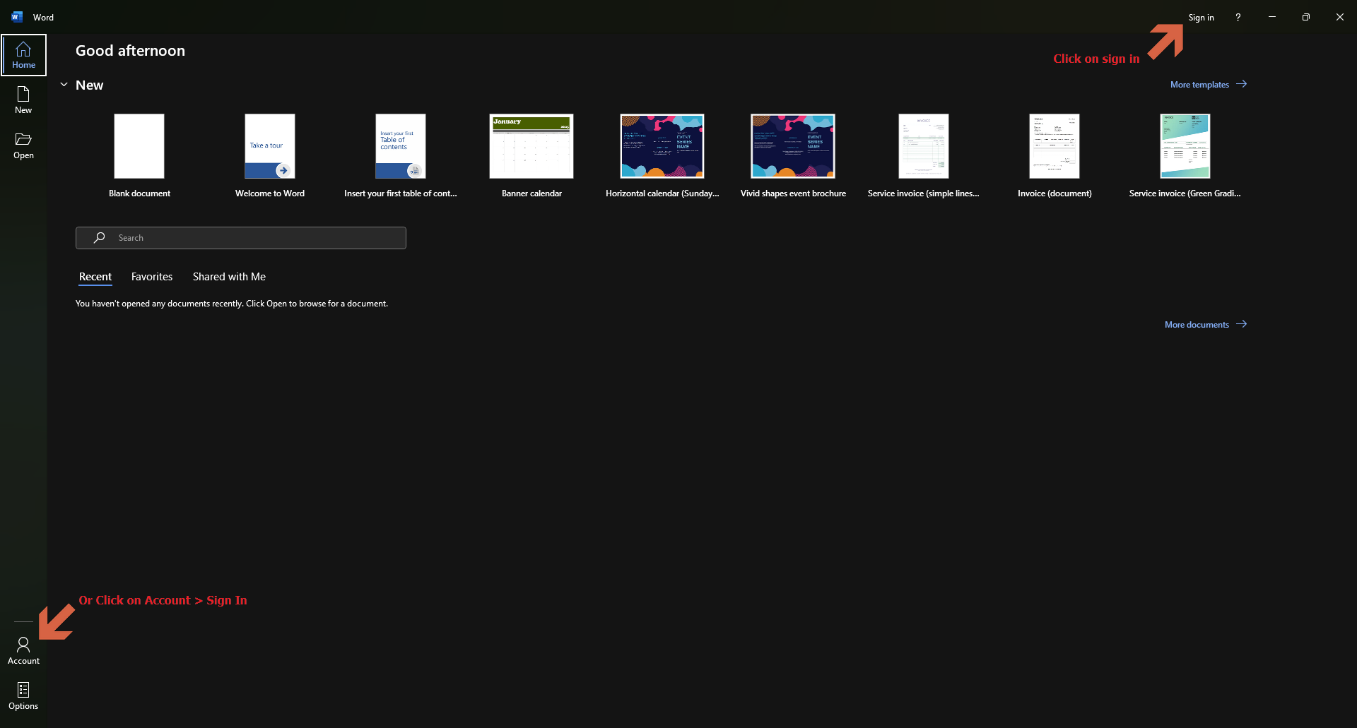1357x728 pixels.
Task: Click the search magnifier icon
Action: 100,238
